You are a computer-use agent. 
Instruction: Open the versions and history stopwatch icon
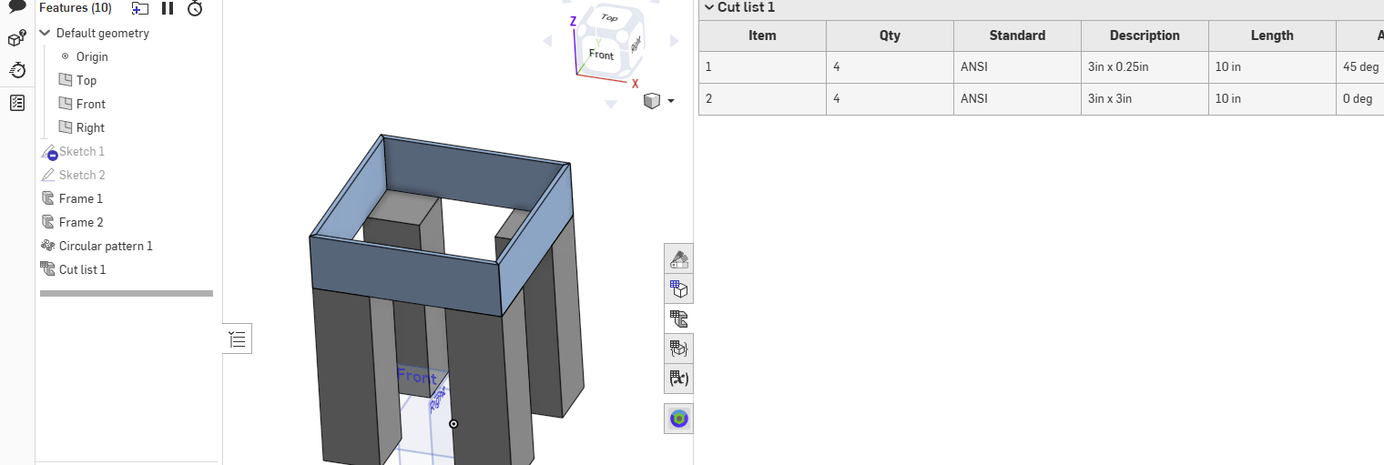tap(17, 70)
